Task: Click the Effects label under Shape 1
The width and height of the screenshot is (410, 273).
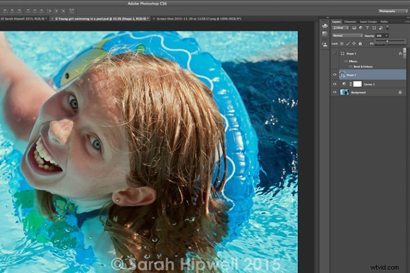Action: [353, 61]
